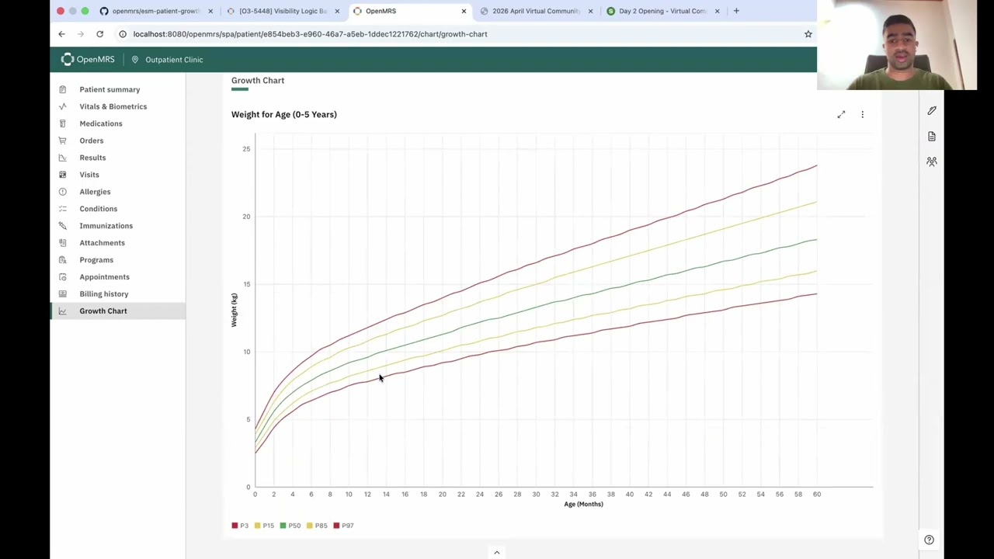Open Results section
This screenshot has width=994, height=559.
click(x=92, y=158)
